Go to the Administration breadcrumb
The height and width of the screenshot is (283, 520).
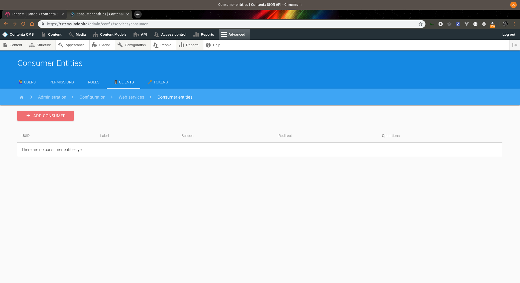click(x=52, y=97)
